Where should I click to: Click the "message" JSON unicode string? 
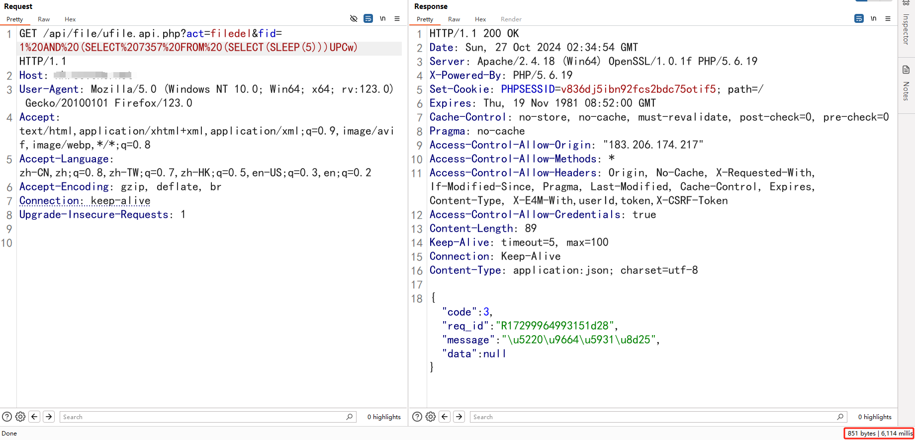click(x=580, y=340)
